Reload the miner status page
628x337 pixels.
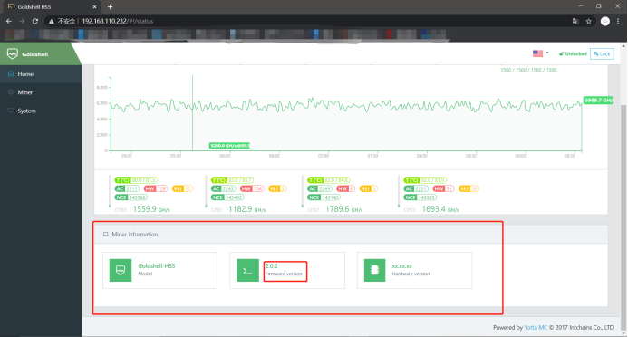(x=35, y=21)
